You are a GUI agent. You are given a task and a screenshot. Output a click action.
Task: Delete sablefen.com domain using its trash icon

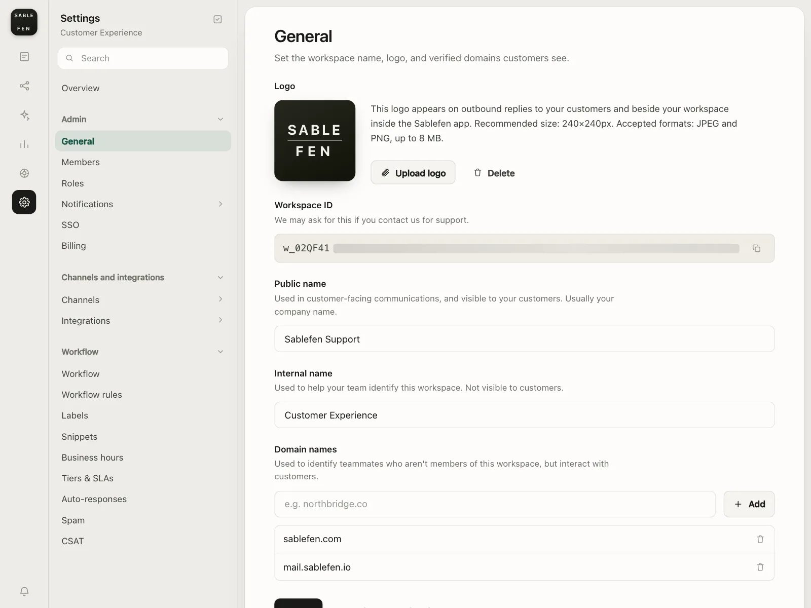[x=760, y=539]
